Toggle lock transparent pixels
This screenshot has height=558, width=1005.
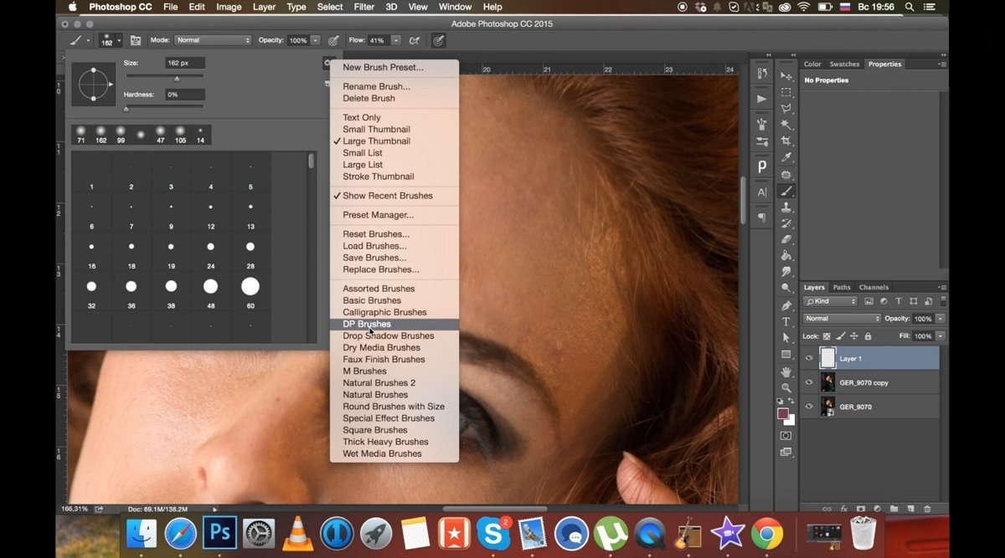827,336
